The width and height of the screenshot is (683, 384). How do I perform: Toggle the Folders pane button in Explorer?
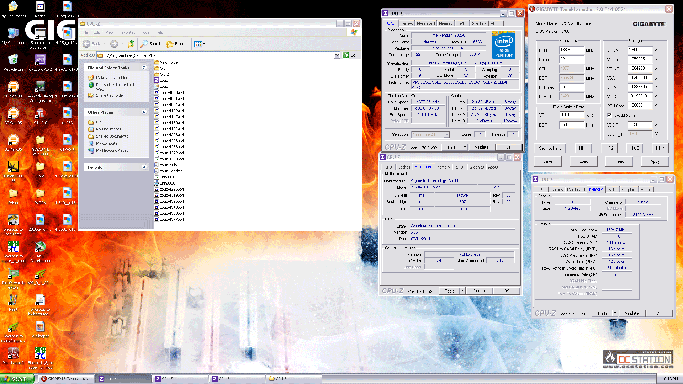[177, 44]
